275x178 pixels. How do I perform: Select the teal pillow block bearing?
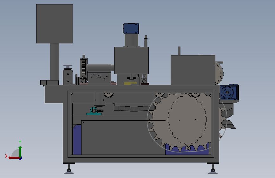[94, 111]
